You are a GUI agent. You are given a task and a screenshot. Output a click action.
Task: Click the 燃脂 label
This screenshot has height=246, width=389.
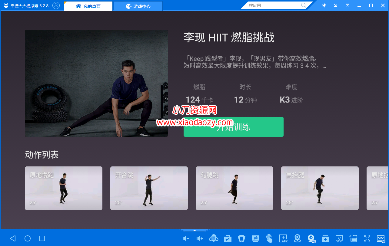pos(199,87)
